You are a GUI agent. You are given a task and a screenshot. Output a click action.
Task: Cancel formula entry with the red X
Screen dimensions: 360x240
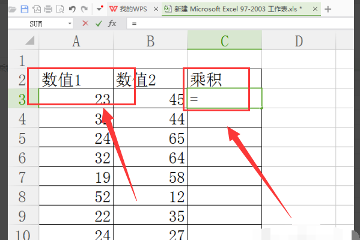tap(85, 23)
